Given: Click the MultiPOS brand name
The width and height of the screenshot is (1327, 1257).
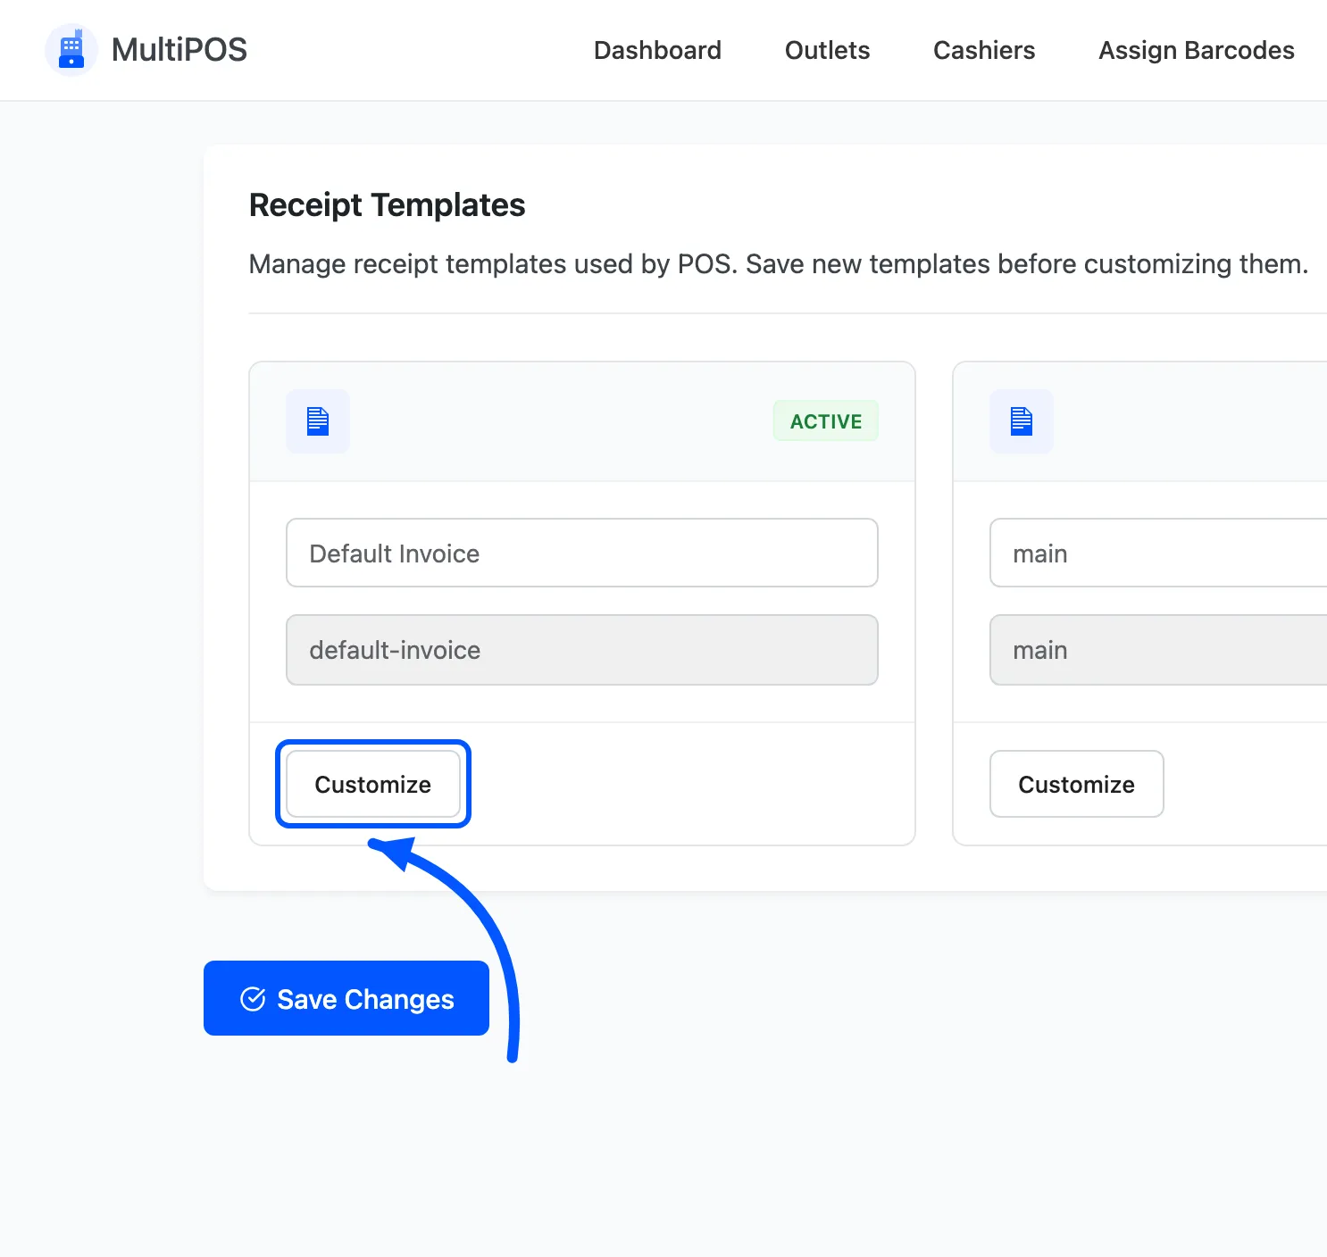Looking at the screenshot, I should coord(179,50).
